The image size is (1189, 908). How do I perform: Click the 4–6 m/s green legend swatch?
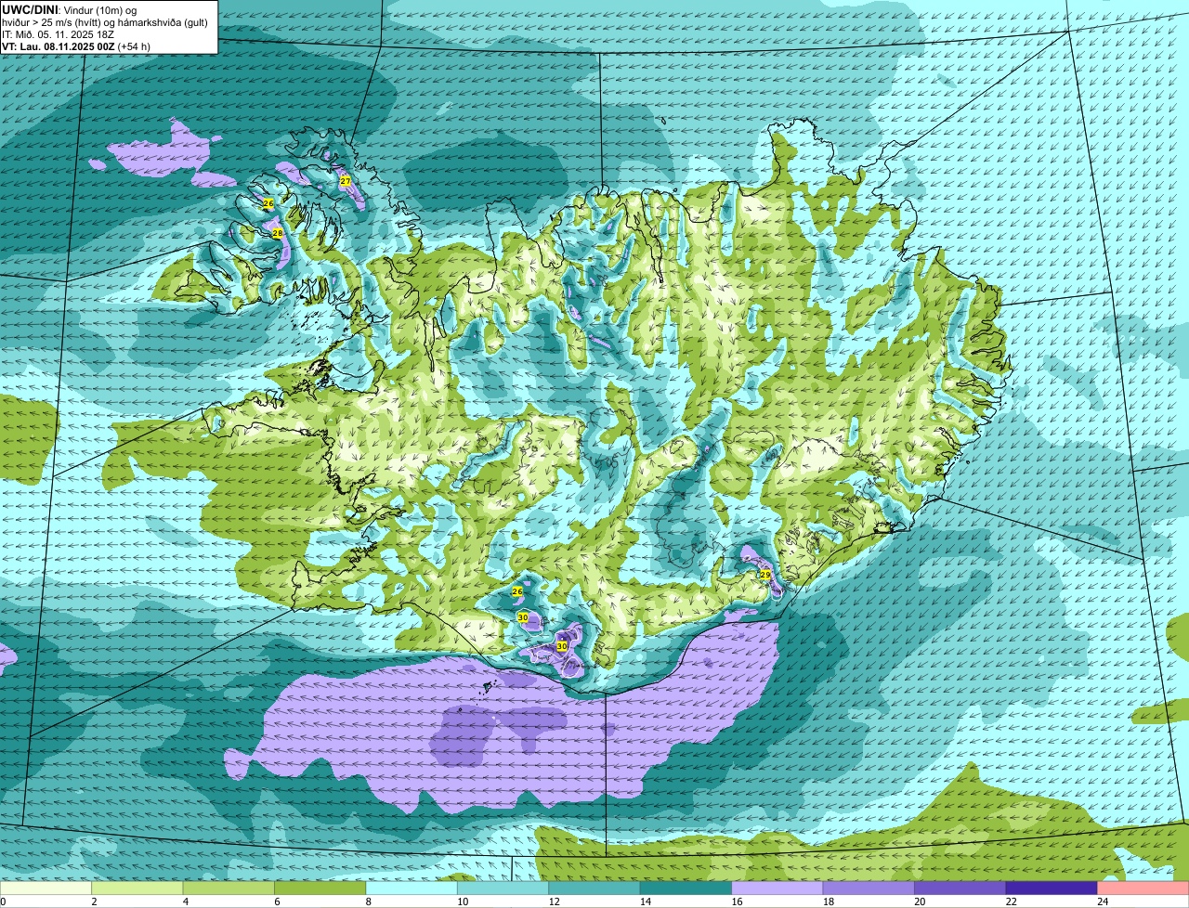(x=229, y=888)
